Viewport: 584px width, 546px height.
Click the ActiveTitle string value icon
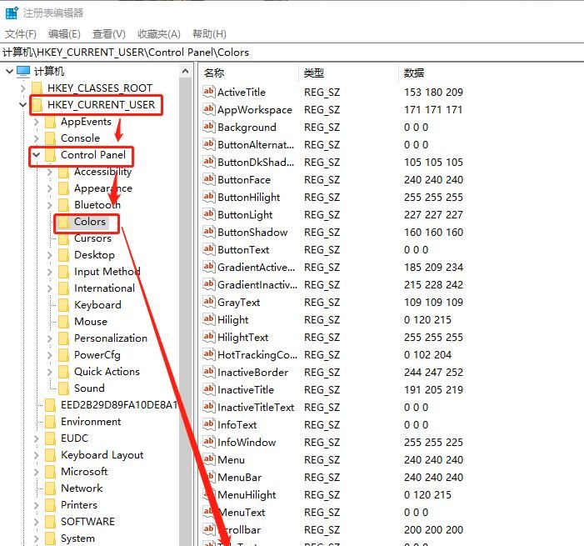(208, 92)
